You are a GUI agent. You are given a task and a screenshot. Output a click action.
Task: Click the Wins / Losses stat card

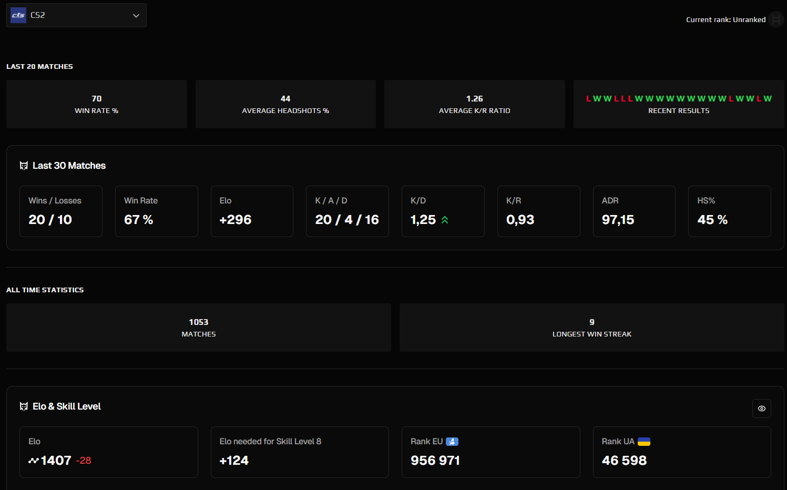click(60, 211)
